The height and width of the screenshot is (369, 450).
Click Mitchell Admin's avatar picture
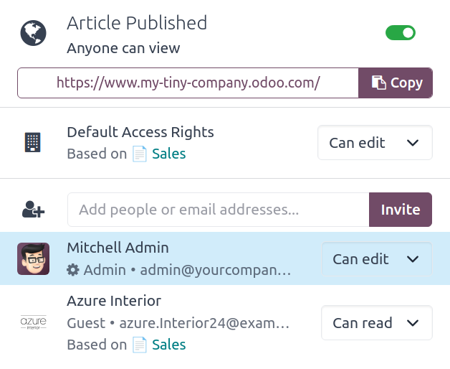[33, 259]
